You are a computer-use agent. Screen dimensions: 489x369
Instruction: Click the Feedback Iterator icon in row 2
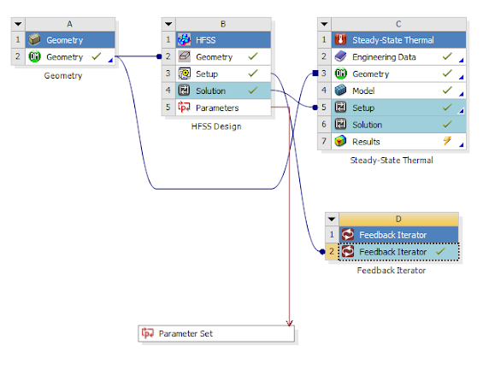click(348, 251)
